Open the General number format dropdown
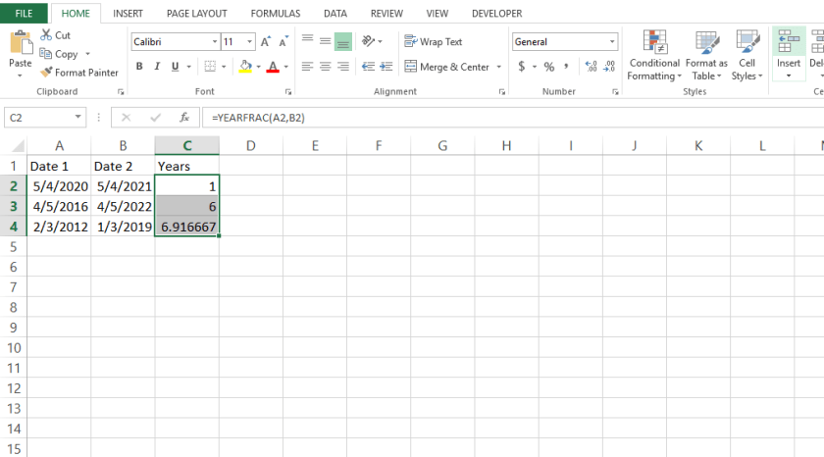 point(612,41)
